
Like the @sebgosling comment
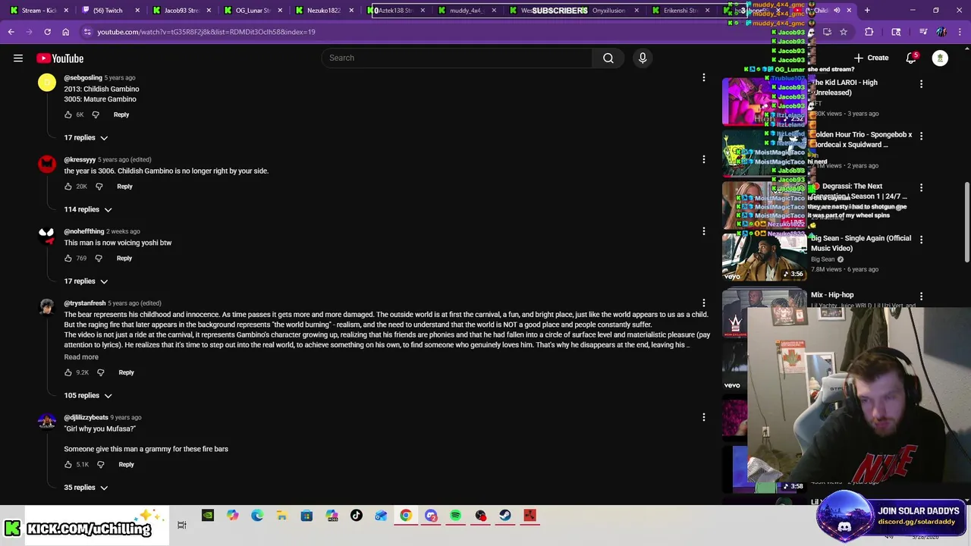68,115
